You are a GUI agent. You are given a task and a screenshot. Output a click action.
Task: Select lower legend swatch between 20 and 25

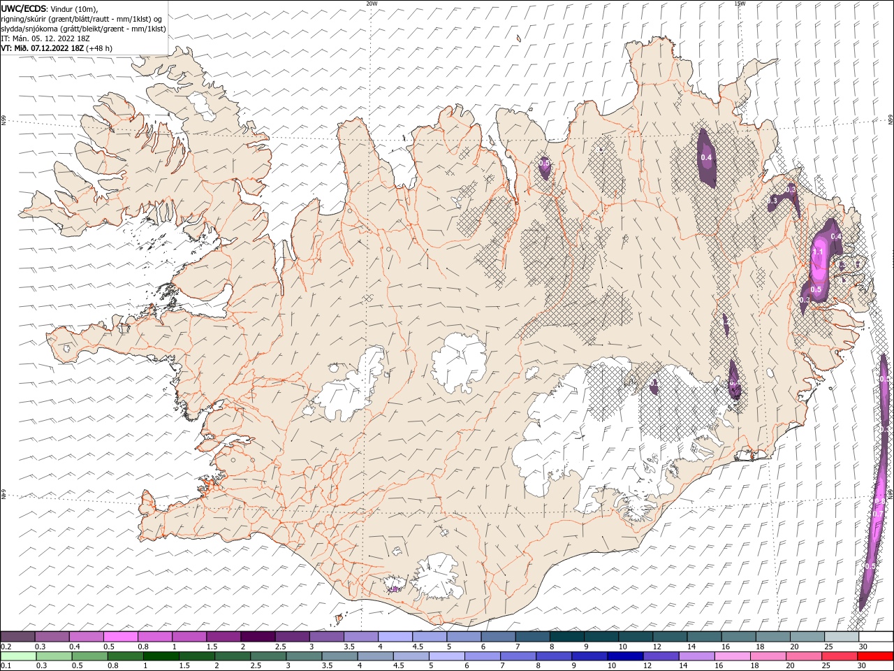803,656
